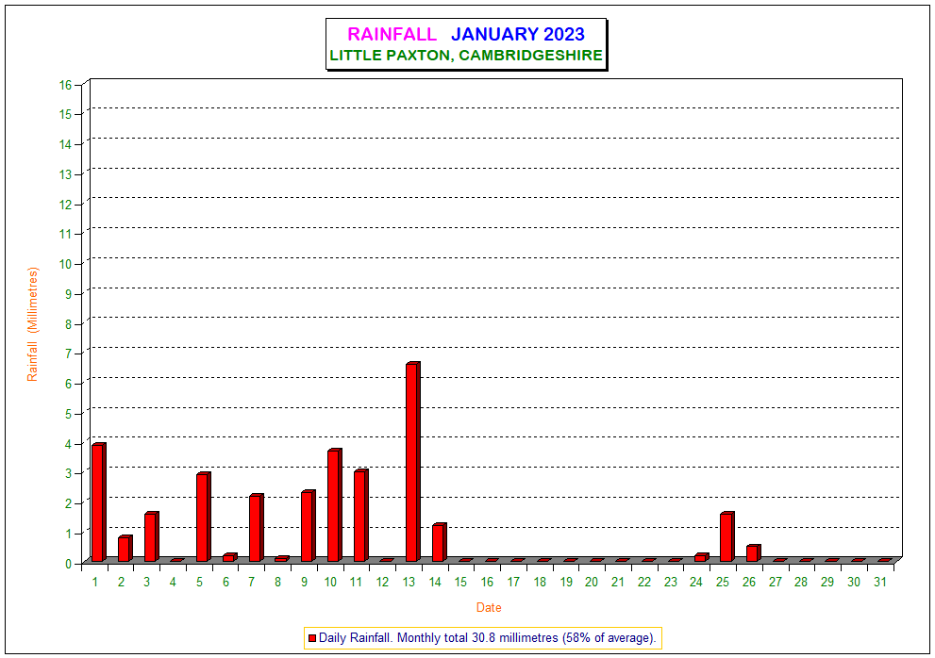The height and width of the screenshot is (658, 935).
Task: Click the 'Rainfall (Millimetres)' y-axis label
Action: tap(32, 324)
